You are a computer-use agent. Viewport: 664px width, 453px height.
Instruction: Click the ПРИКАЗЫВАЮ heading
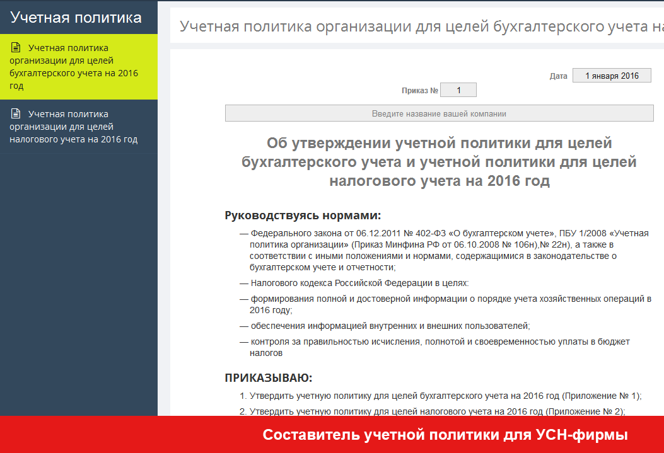click(x=269, y=378)
